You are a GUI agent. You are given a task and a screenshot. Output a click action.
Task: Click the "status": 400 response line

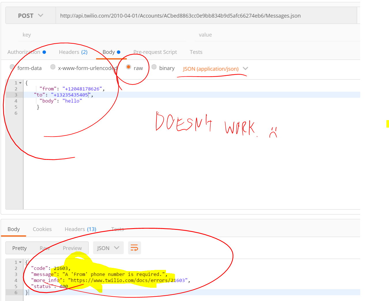point(50,286)
